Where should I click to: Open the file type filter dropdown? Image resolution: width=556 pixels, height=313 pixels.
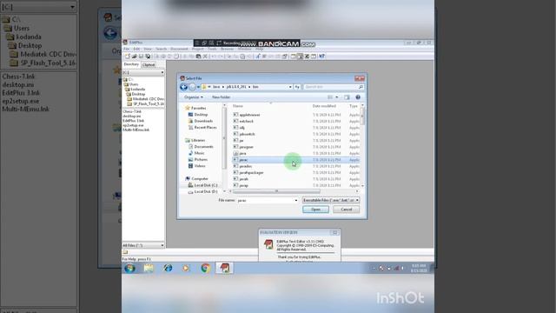pyautogui.click(x=330, y=200)
